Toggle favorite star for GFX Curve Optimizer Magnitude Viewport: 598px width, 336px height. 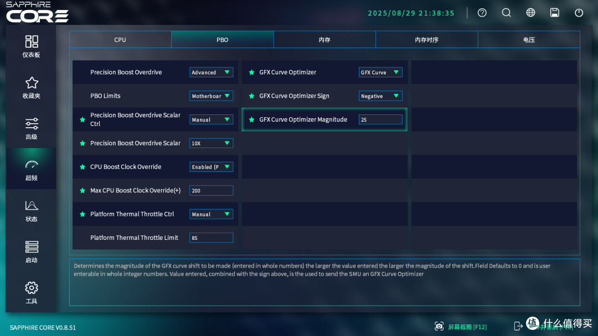point(252,119)
